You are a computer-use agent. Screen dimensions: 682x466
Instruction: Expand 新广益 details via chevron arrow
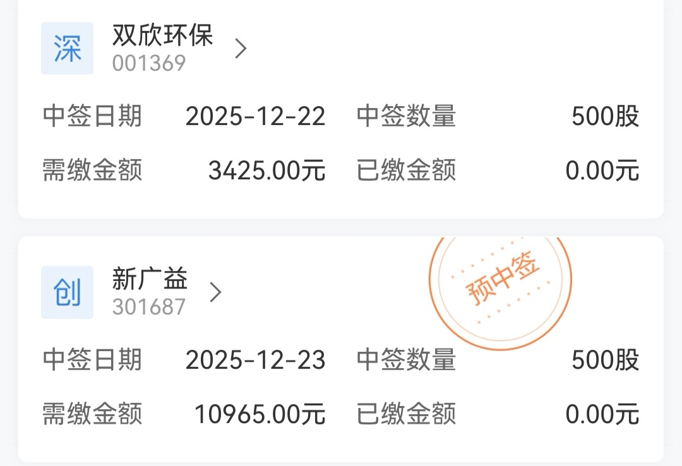215,292
